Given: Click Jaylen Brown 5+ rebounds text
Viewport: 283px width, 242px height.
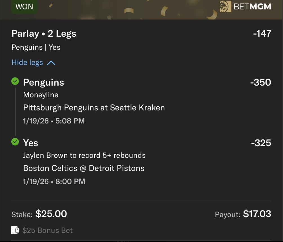Looking at the screenshot, I should [84, 155].
